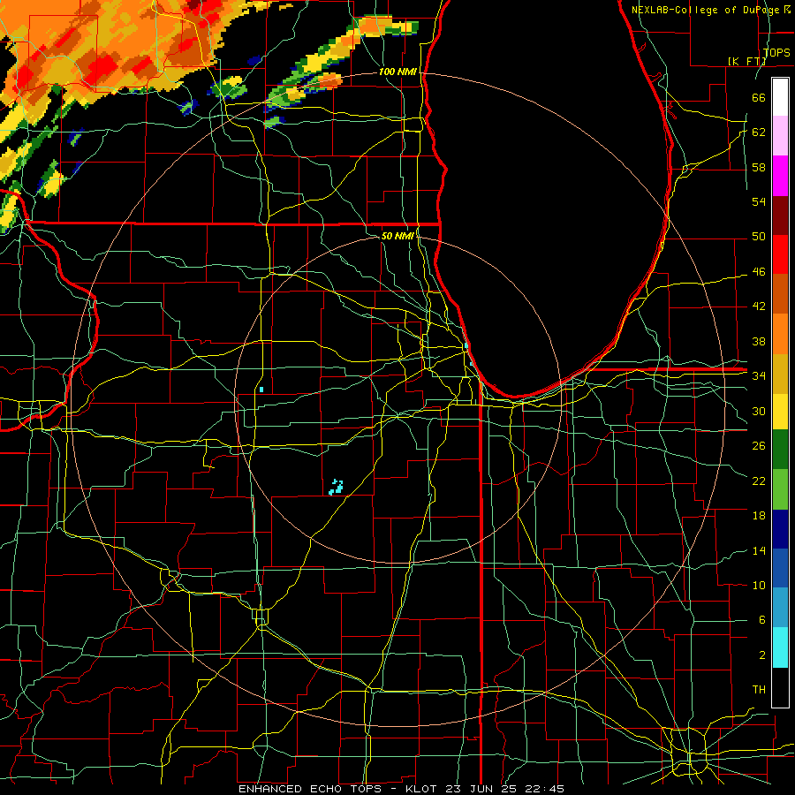
Task: Click the dark green legend swatch
Action: coord(780,450)
